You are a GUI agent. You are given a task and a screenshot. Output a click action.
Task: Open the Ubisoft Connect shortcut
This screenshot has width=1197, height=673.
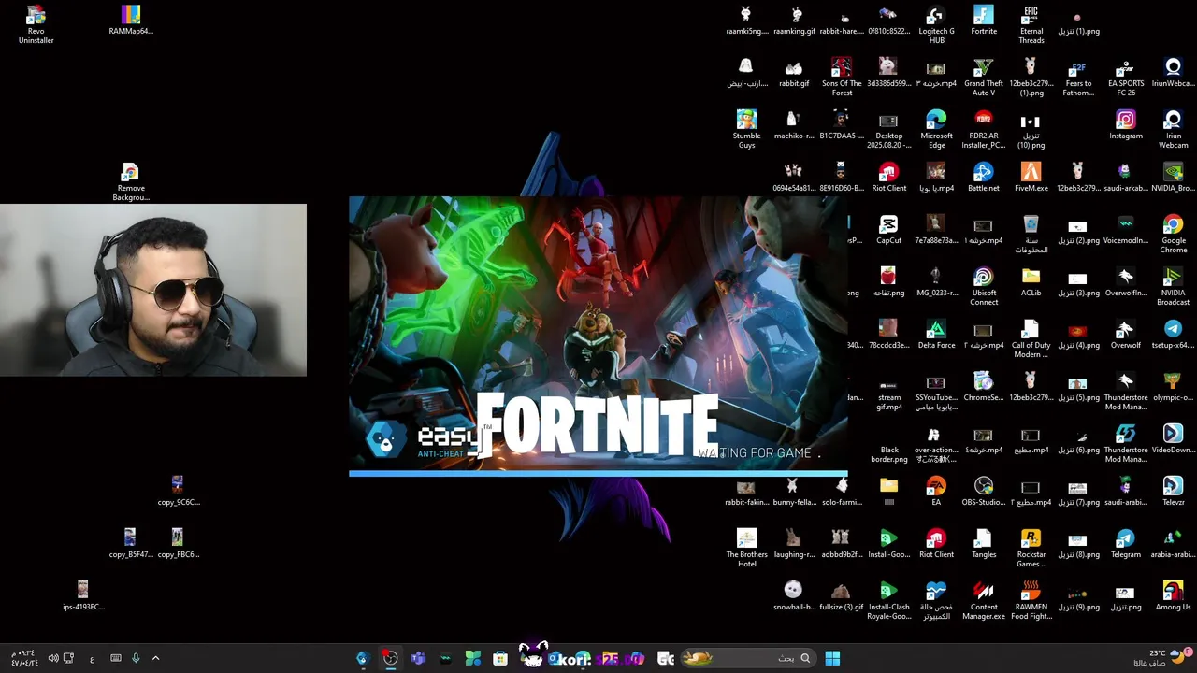coord(984,287)
